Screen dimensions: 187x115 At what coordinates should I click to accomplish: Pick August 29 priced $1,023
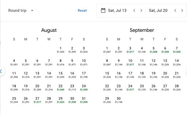[x=60, y=100]
